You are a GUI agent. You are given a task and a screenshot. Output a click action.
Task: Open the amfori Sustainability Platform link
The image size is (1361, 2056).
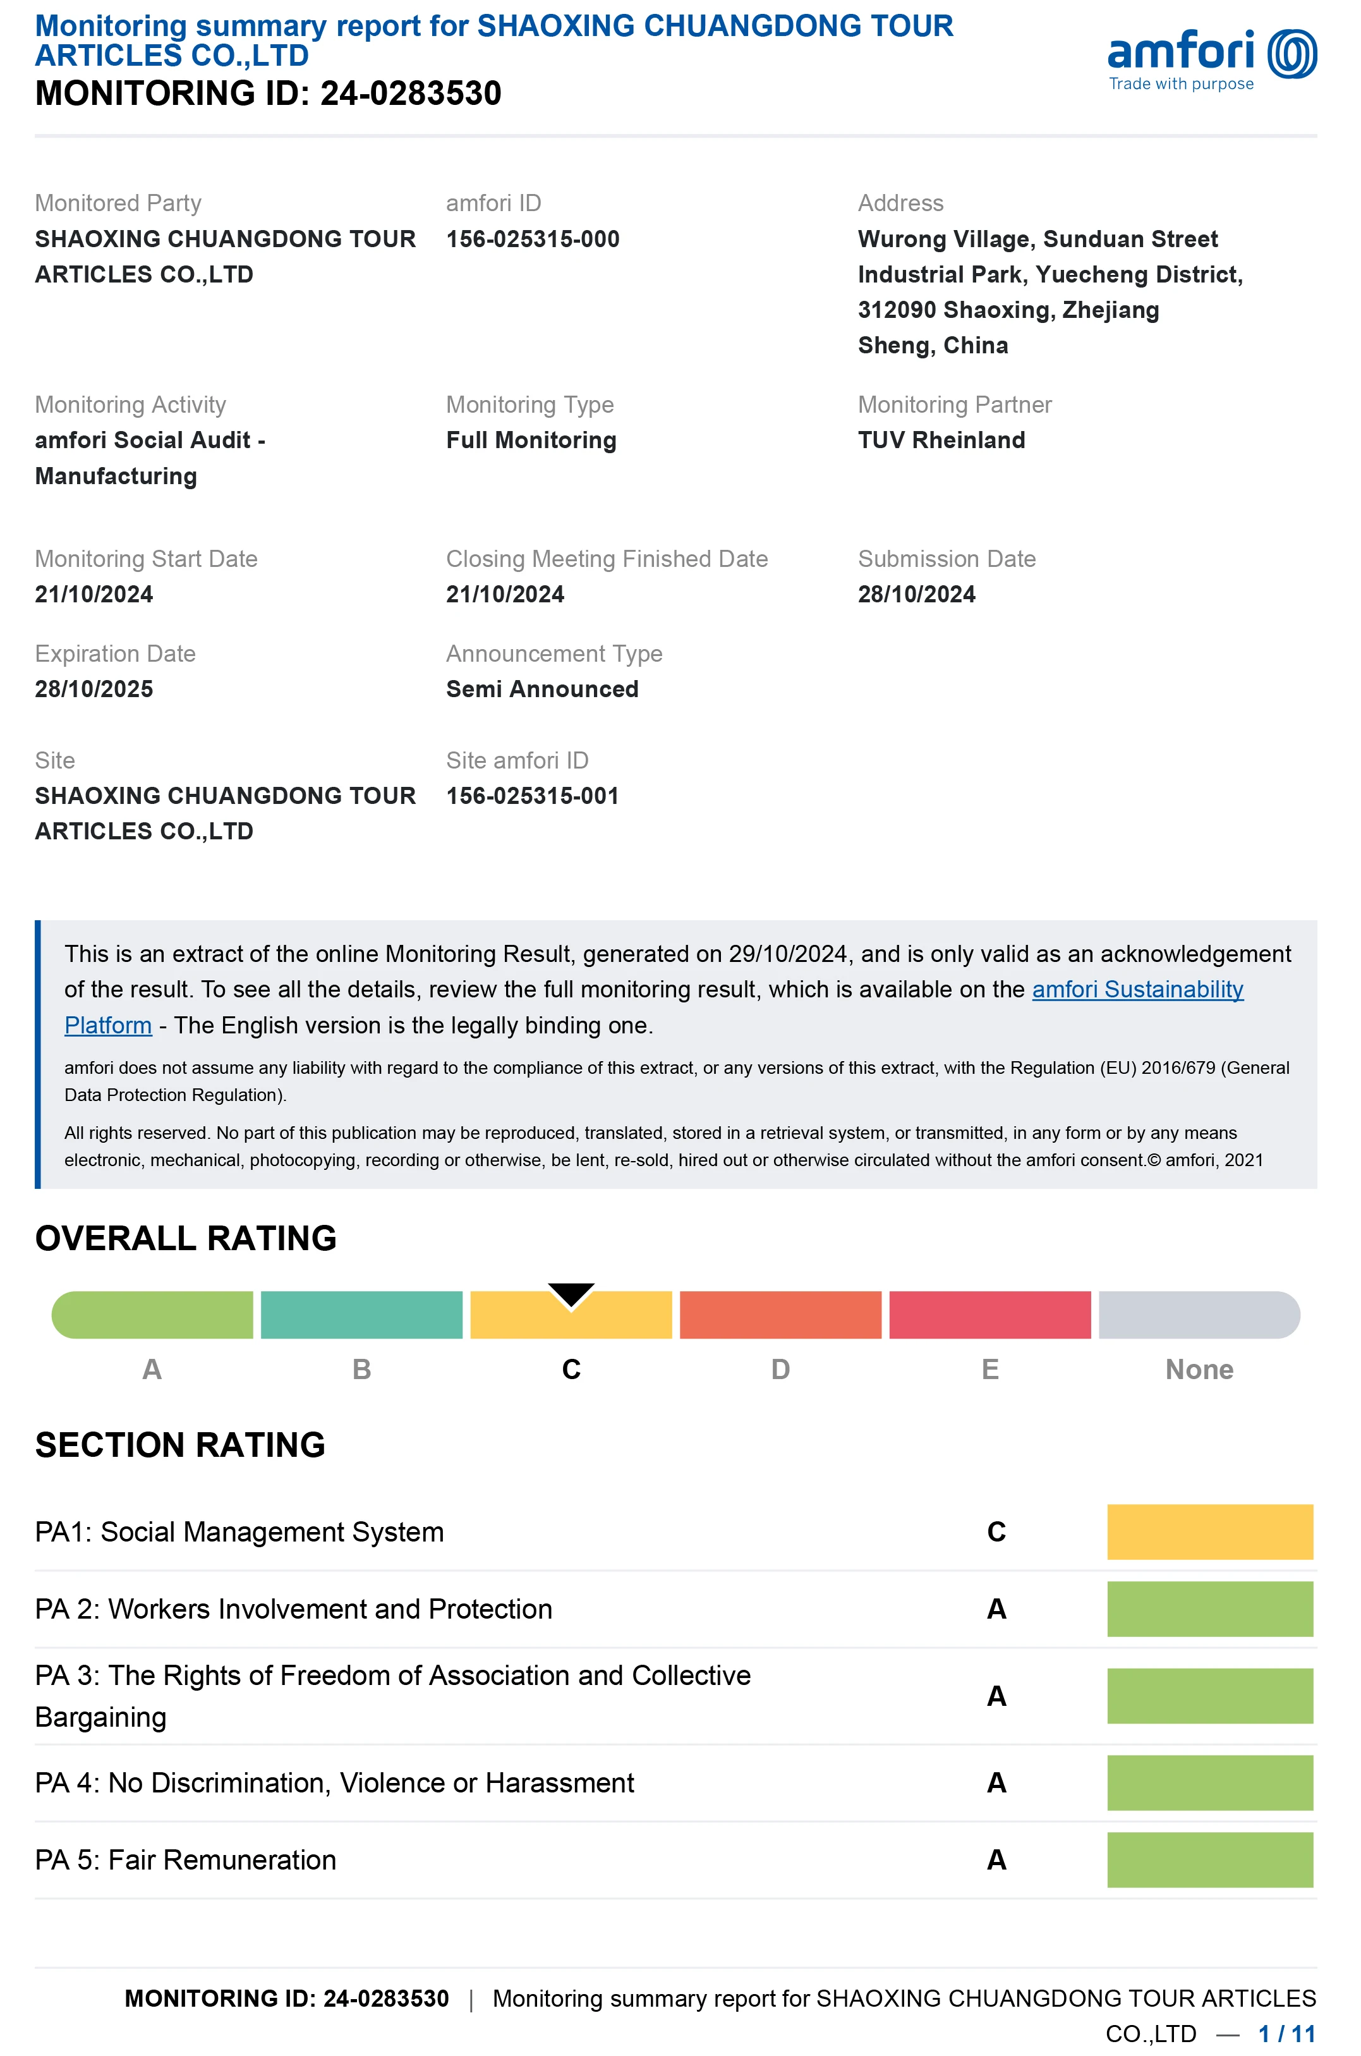pos(1137,989)
